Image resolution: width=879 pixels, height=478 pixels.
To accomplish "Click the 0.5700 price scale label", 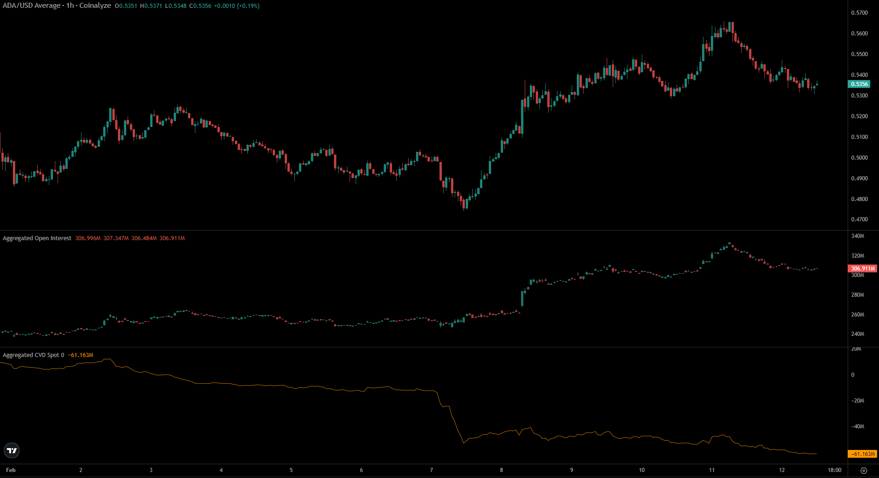I will [859, 13].
